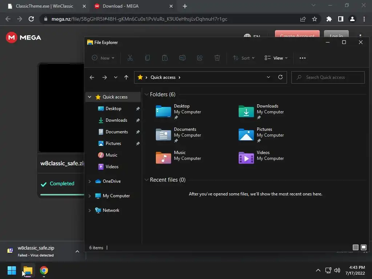Click the failed w8classic_safe.zip download item
The width and height of the screenshot is (372, 279).
pos(36,251)
